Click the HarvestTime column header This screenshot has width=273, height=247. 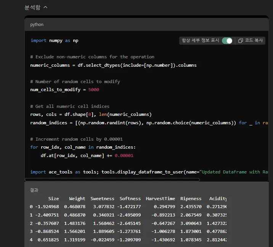coord(161,199)
